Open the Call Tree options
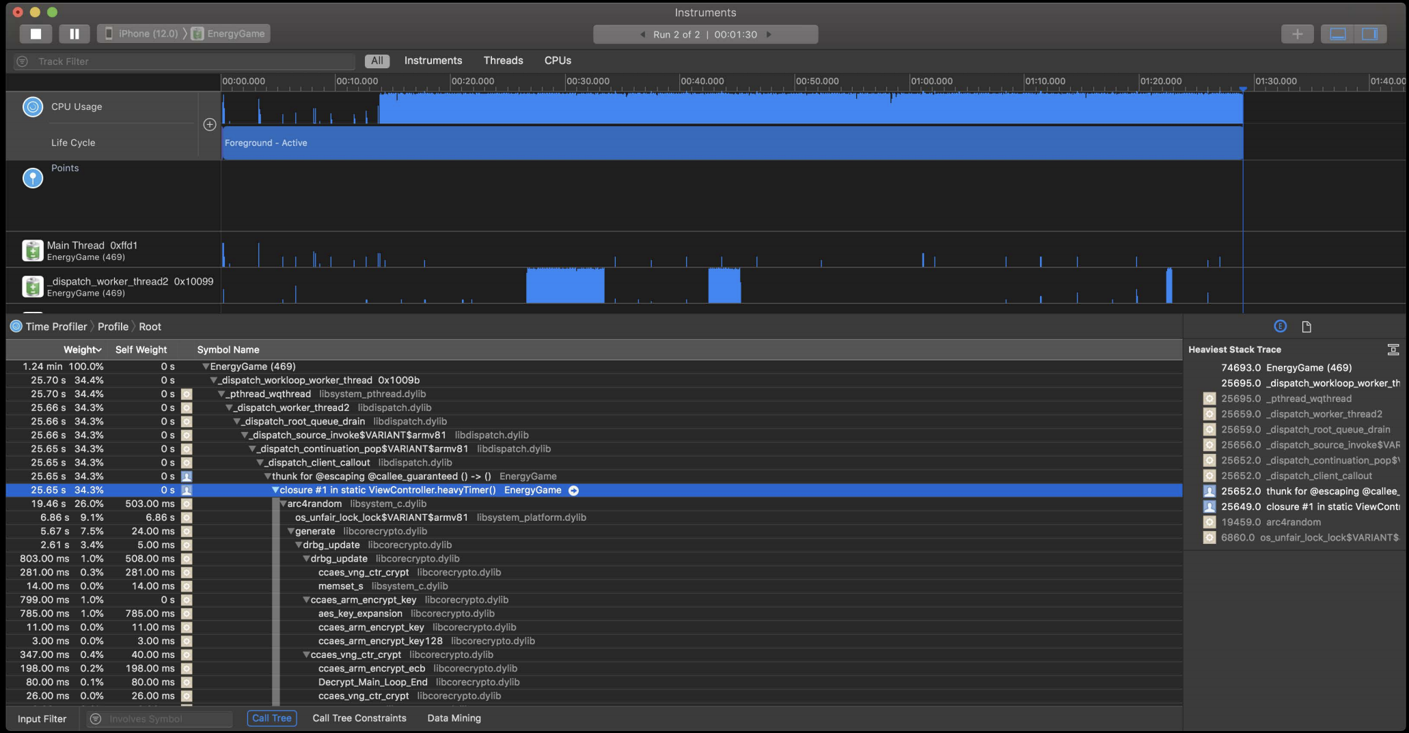This screenshot has height=733, width=1409. [271, 718]
